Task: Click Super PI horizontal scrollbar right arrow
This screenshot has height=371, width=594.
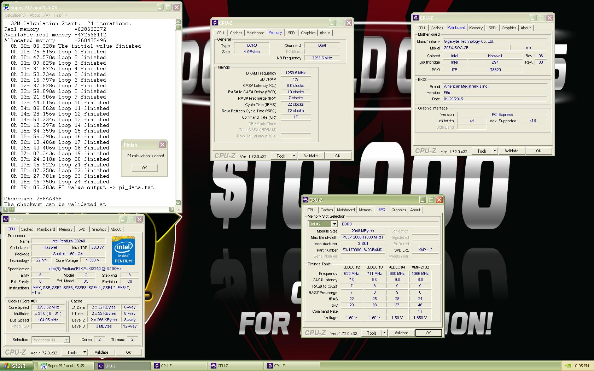Action: point(172,209)
